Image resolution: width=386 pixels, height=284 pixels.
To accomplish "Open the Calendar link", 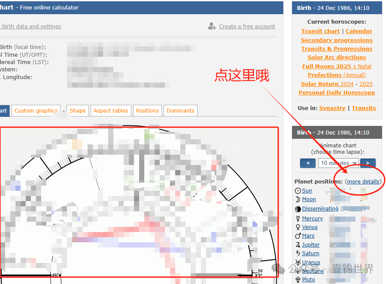I will coord(359,31).
